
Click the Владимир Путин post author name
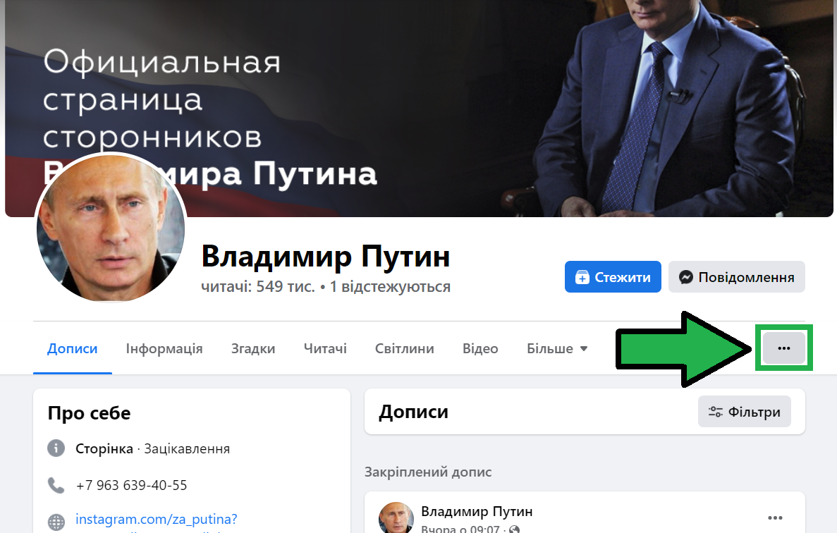click(477, 511)
